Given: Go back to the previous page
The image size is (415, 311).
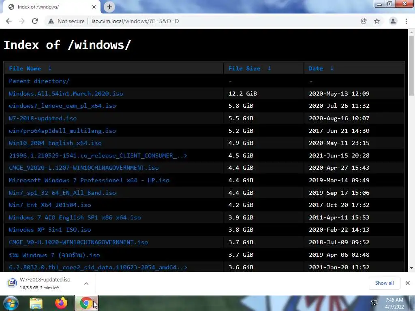Looking at the screenshot, I should click(9, 21).
